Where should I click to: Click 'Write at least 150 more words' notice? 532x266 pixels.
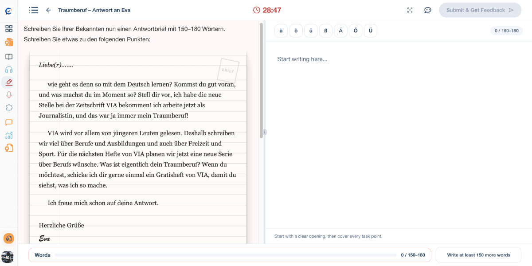[478, 255]
